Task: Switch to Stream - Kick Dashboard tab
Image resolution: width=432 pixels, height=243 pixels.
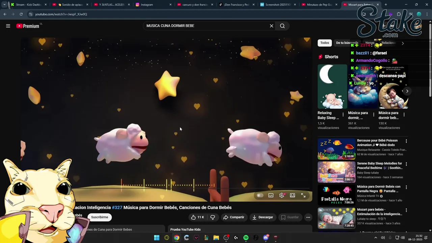Action: tap(29, 5)
